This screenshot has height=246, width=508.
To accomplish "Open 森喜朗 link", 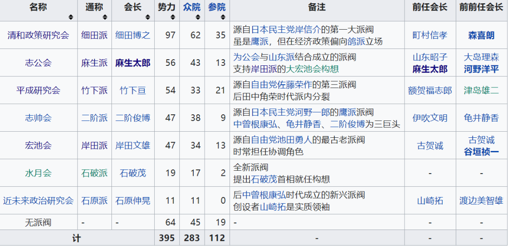I will click(x=481, y=35).
